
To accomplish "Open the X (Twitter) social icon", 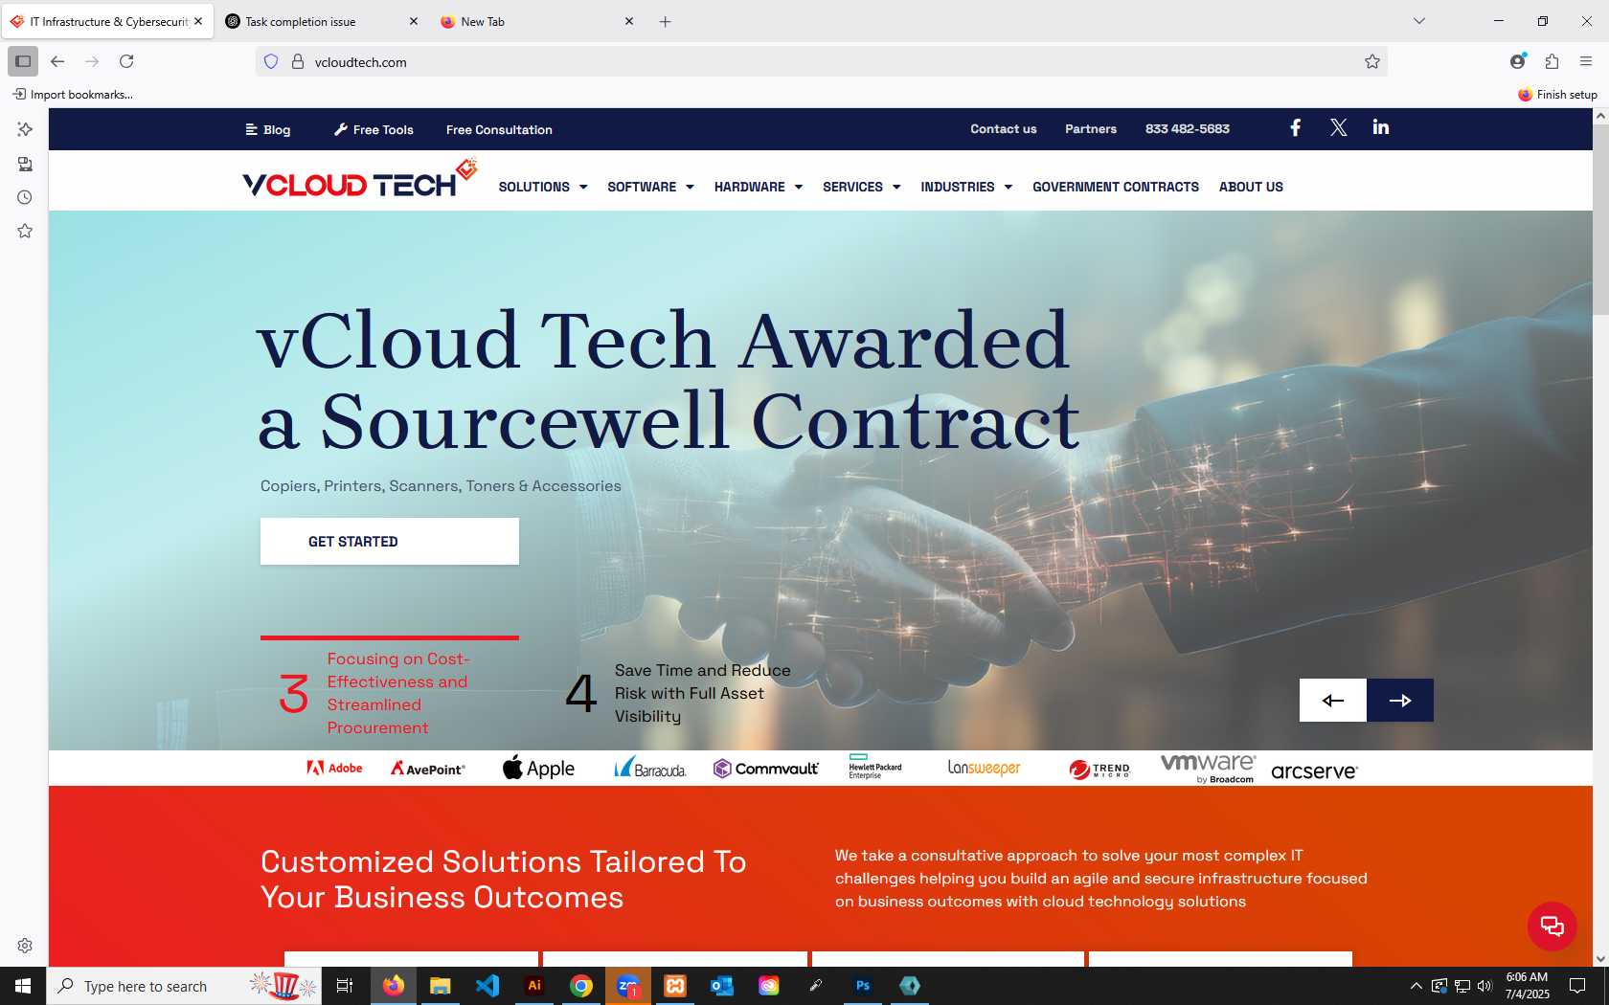I will (x=1338, y=128).
